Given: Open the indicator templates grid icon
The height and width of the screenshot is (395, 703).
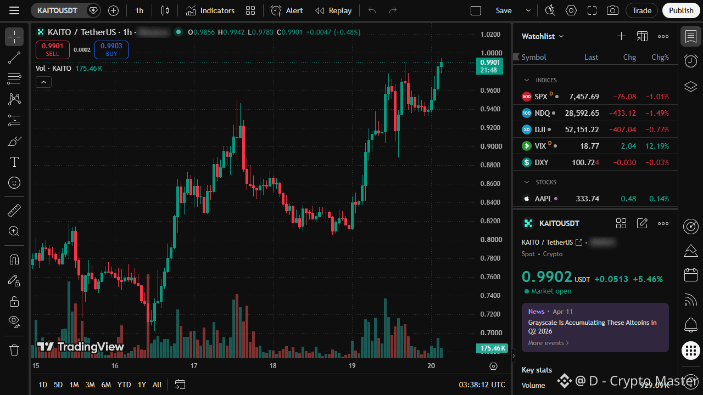Looking at the screenshot, I should [x=250, y=10].
